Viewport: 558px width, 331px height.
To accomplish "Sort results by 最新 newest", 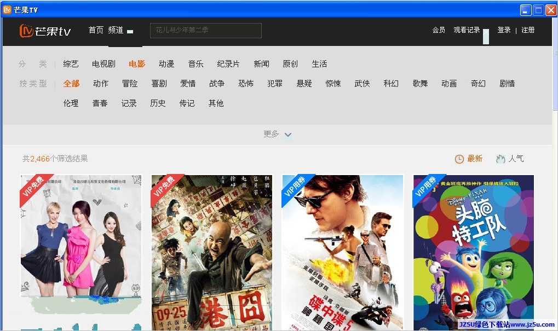I will (x=475, y=159).
